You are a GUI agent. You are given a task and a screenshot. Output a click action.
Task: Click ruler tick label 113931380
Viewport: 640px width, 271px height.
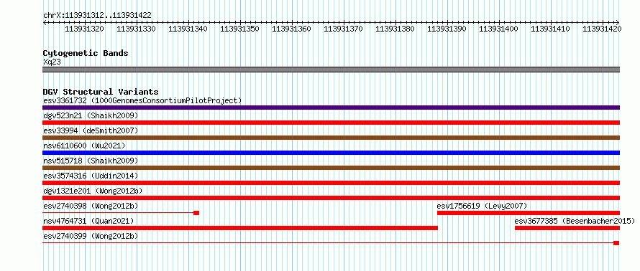point(395,29)
